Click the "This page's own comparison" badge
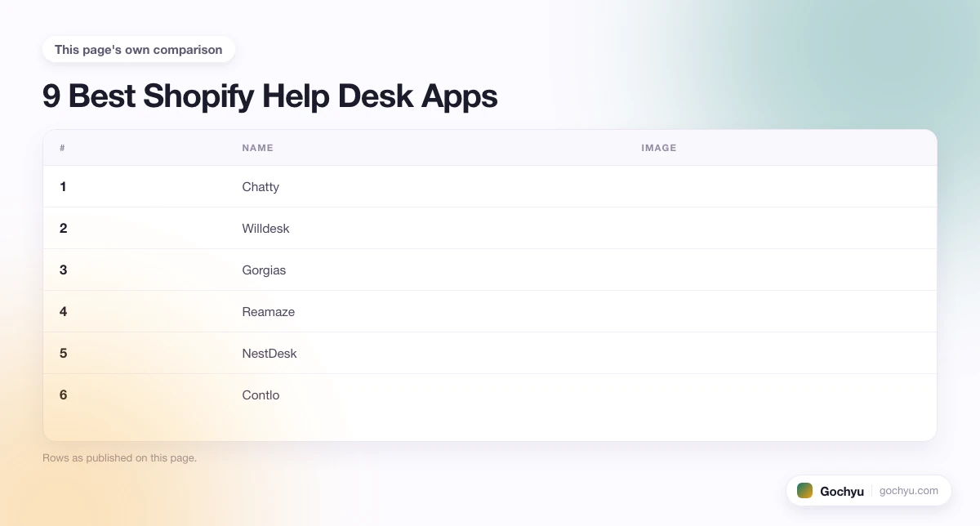 139,50
